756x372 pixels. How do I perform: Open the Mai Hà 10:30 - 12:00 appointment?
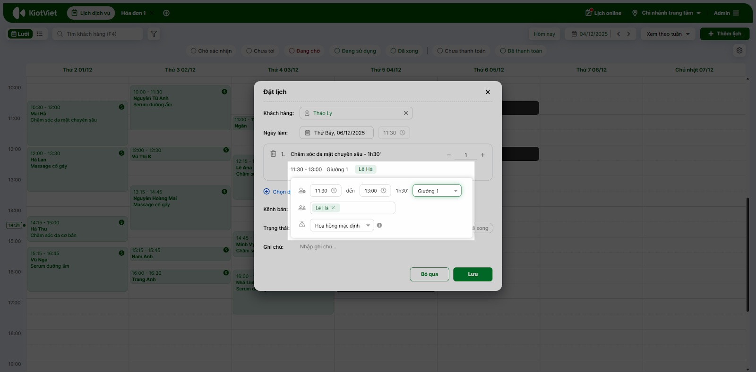[x=77, y=123]
